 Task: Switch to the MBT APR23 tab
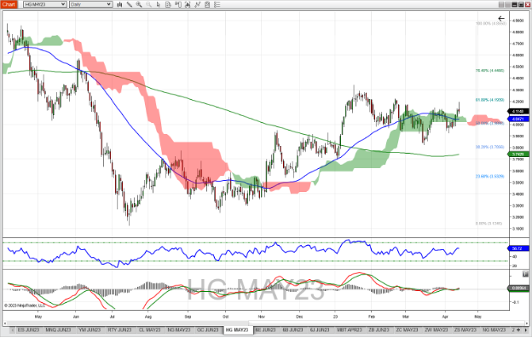(350, 329)
